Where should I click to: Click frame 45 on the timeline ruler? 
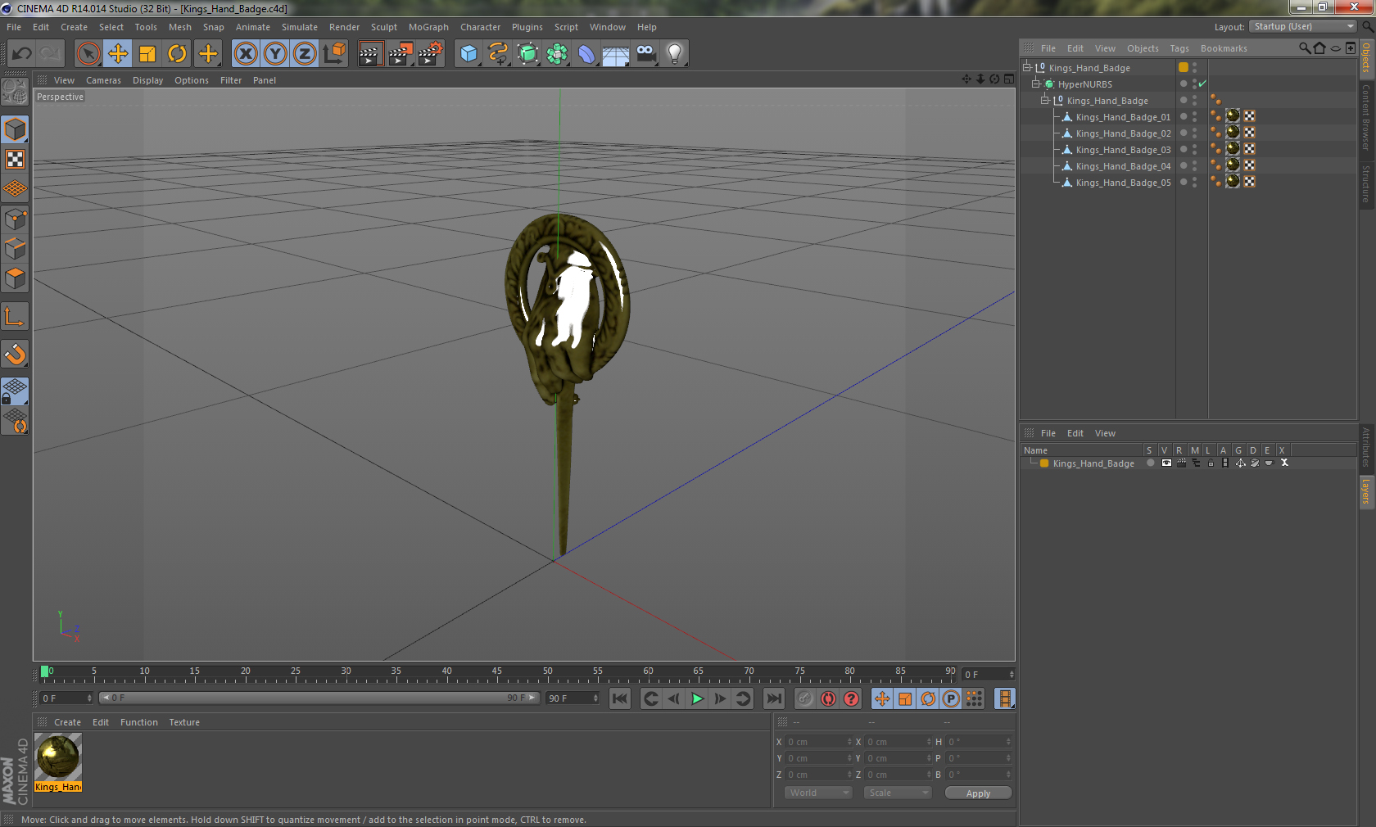coord(497,673)
